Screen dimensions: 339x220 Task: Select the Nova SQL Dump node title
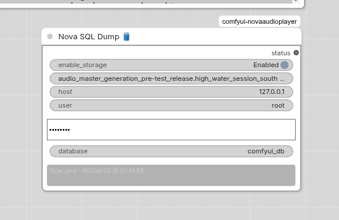point(88,37)
